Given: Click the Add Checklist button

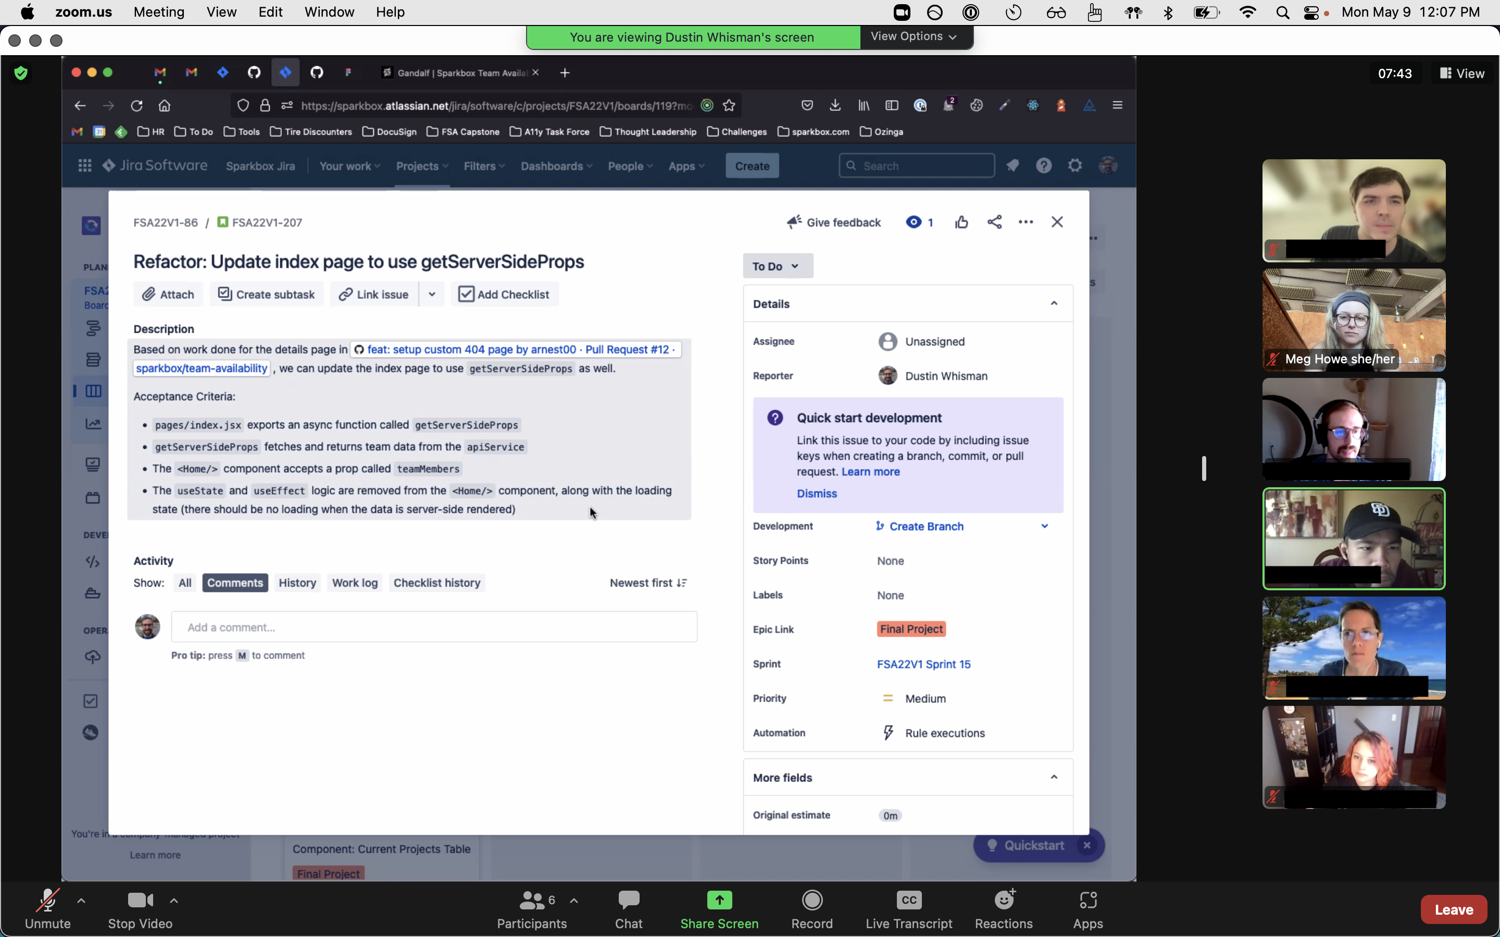Looking at the screenshot, I should point(504,294).
